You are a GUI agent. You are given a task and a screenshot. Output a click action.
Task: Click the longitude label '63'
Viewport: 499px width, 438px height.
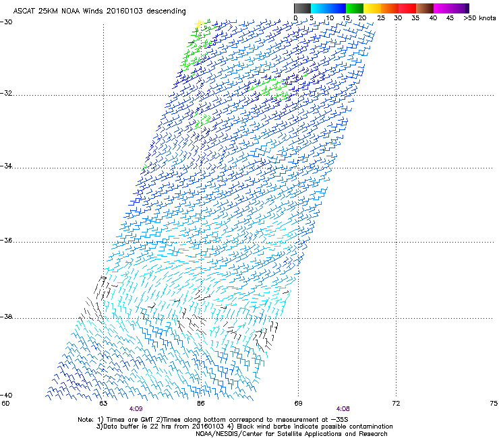click(x=103, y=404)
